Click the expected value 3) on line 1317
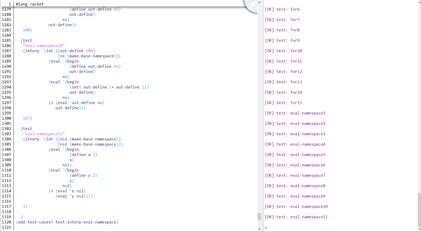The image size is (421, 232). pyautogui.click(x=25, y=207)
